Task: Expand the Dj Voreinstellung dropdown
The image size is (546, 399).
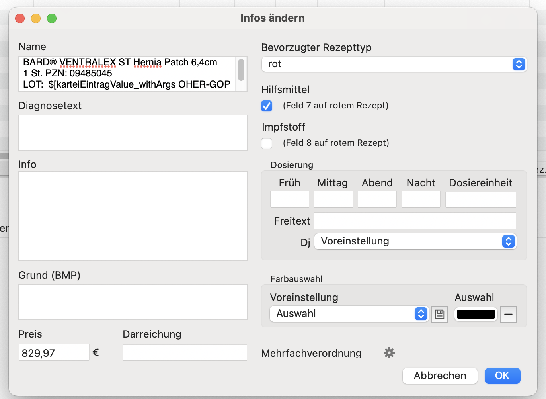Action: [x=415, y=241]
